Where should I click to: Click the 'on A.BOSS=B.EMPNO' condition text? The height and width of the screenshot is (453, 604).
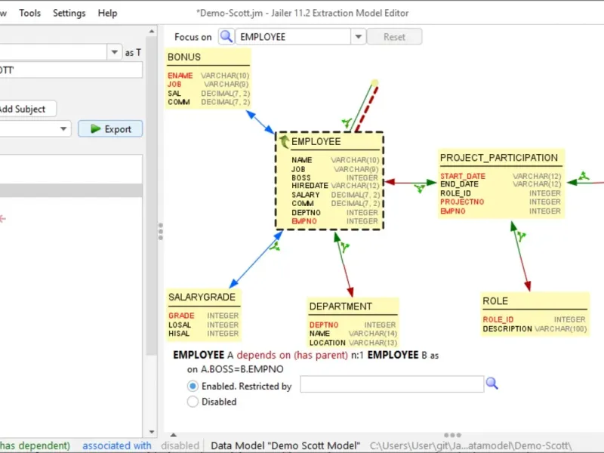pyautogui.click(x=236, y=369)
